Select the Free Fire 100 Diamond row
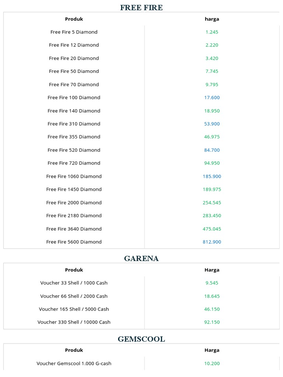Screen dimensions: 283x377 [x=74, y=98]
